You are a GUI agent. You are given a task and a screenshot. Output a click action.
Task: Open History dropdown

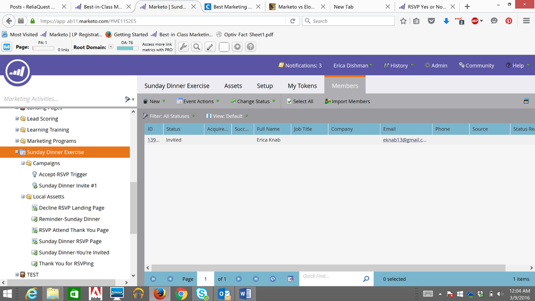398,65
